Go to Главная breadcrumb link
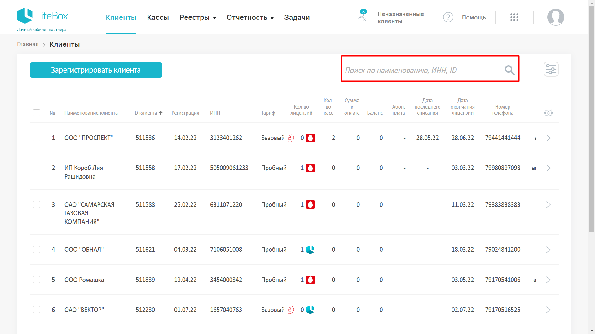This screenshot has width=595, height=334. (x=28, y=44)
